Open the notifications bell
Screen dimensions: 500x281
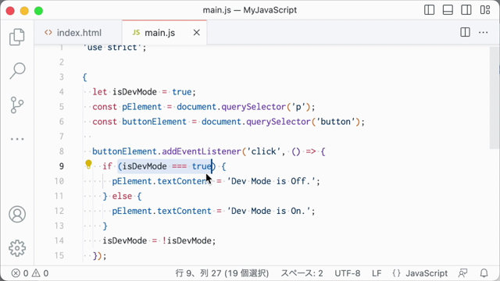click(484, 273)
